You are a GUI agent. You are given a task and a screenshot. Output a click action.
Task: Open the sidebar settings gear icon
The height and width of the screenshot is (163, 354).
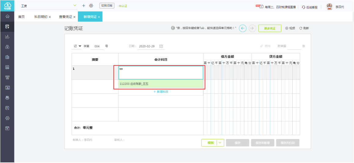tap(7, 118)
